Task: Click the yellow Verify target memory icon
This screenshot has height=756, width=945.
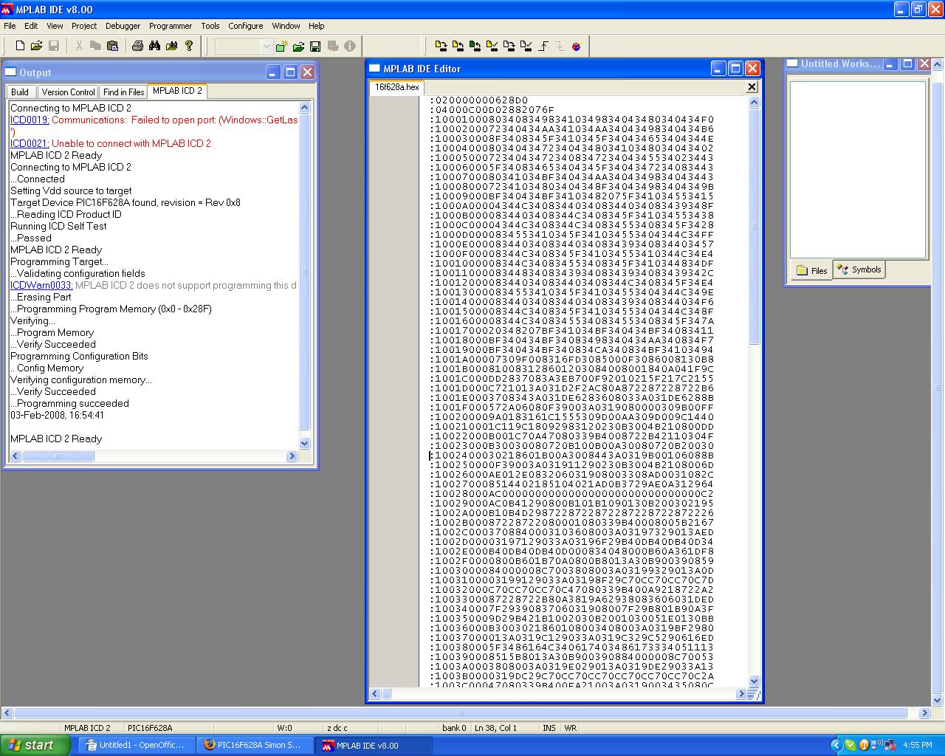Action: [x=492, y=47]
